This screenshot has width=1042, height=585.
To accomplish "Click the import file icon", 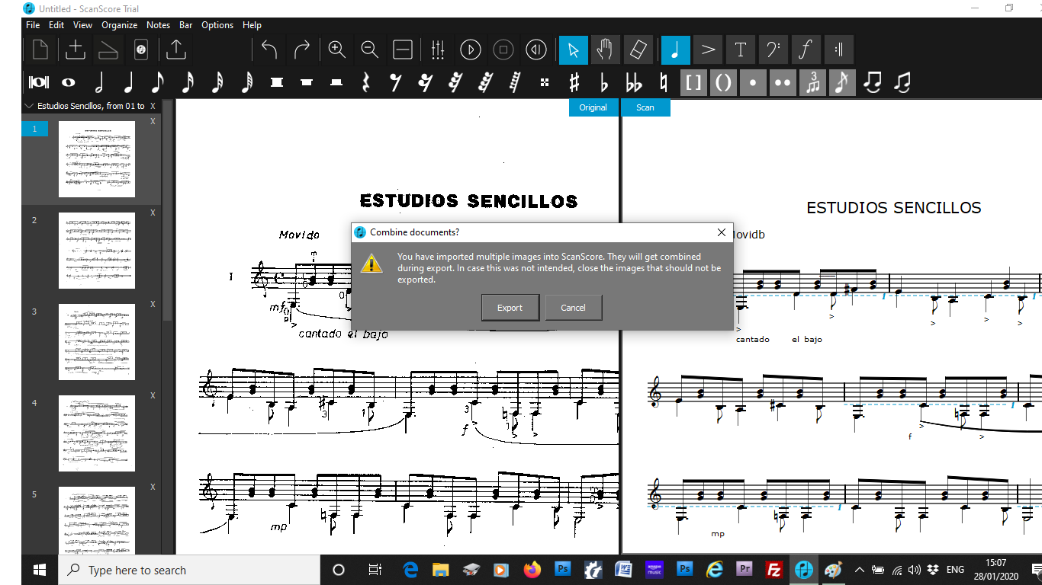I will coord(76,50).
